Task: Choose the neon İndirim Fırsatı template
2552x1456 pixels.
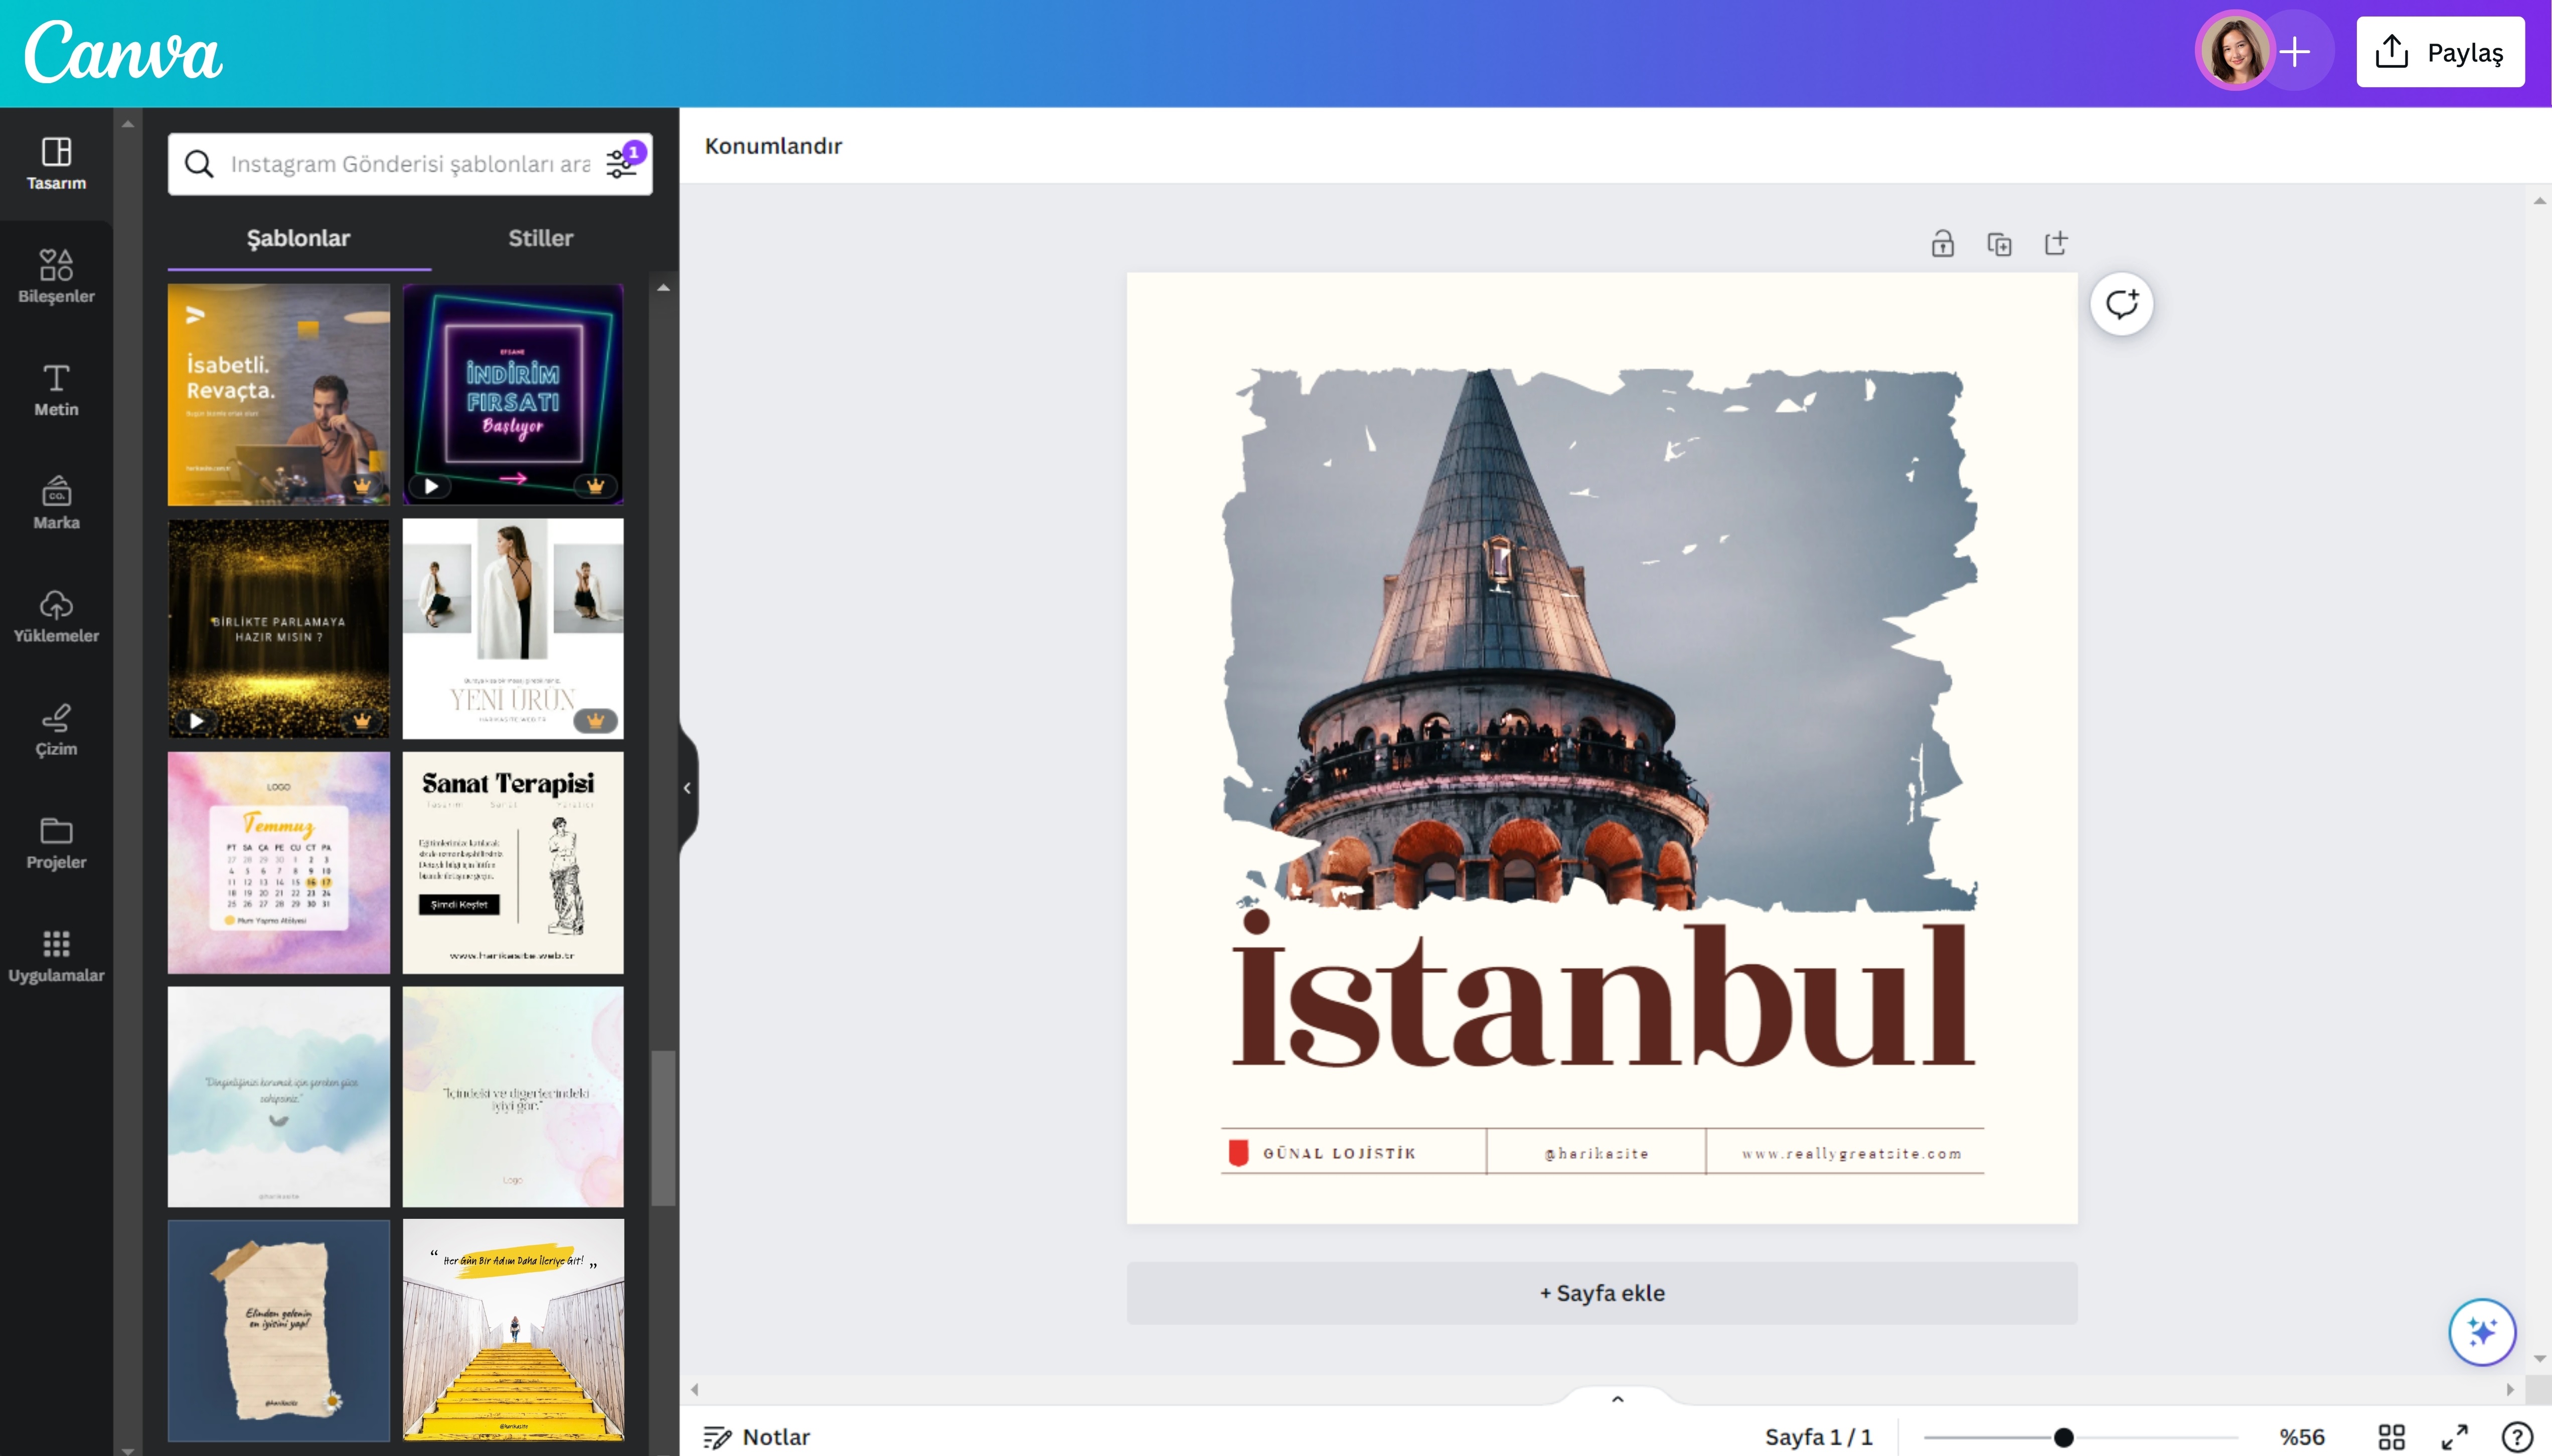Action: click(513, 394)
